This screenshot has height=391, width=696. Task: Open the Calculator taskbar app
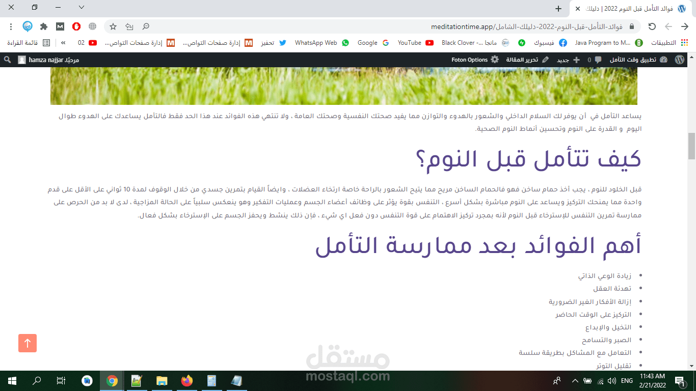coord(211,380)
